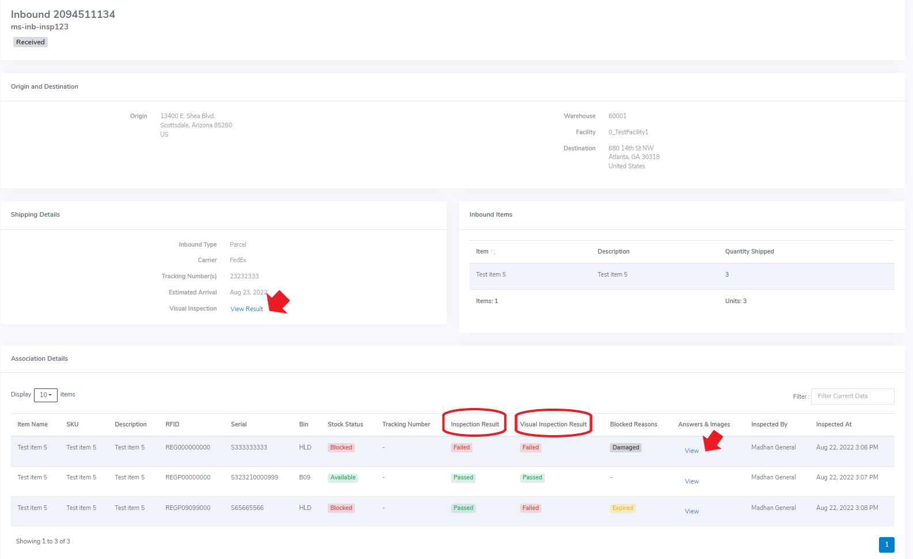Click Visual Inspection Result column header
Viewport: 913px width, 559px height.
553,424
